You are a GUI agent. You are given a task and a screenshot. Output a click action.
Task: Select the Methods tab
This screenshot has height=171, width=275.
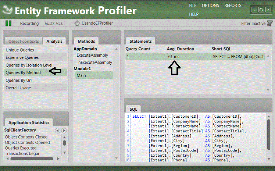point(86,42)
